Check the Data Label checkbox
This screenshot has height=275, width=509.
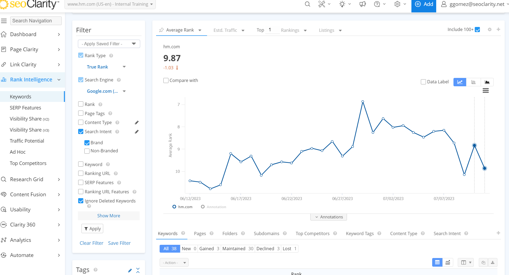pyautogui.click(x=424, y=82)
